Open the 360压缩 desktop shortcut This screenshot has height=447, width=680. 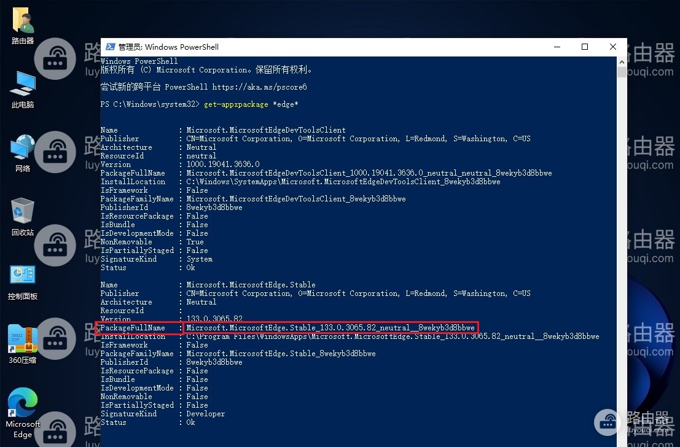point(23,344)
